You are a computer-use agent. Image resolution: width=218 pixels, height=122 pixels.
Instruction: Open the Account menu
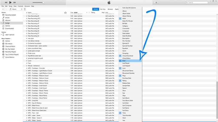[27, 6]
